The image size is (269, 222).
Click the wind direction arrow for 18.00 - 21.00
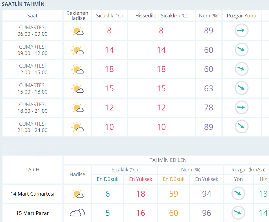[241, 107]
